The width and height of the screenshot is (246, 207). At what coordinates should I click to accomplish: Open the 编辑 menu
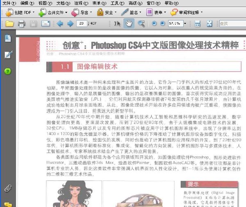point(27,3)
